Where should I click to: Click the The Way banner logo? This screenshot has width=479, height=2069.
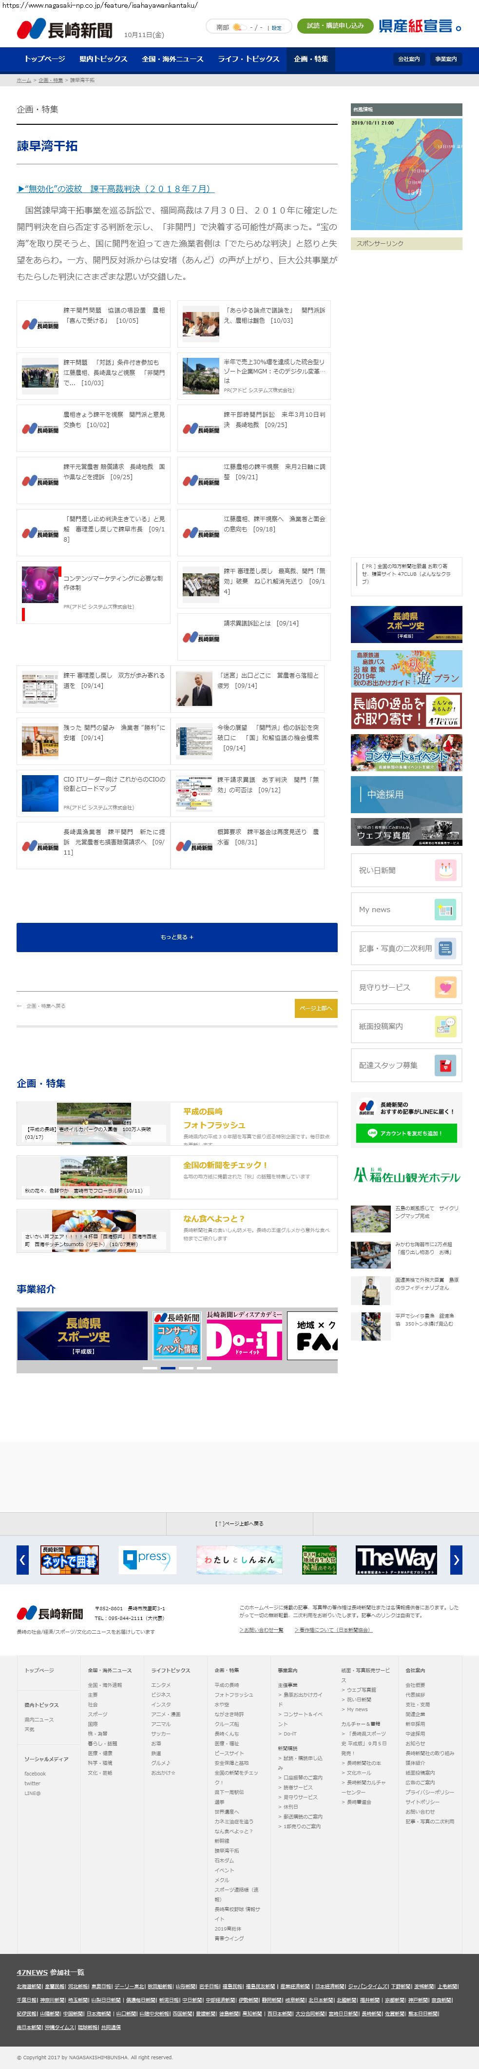click(x=396, y=1559)
